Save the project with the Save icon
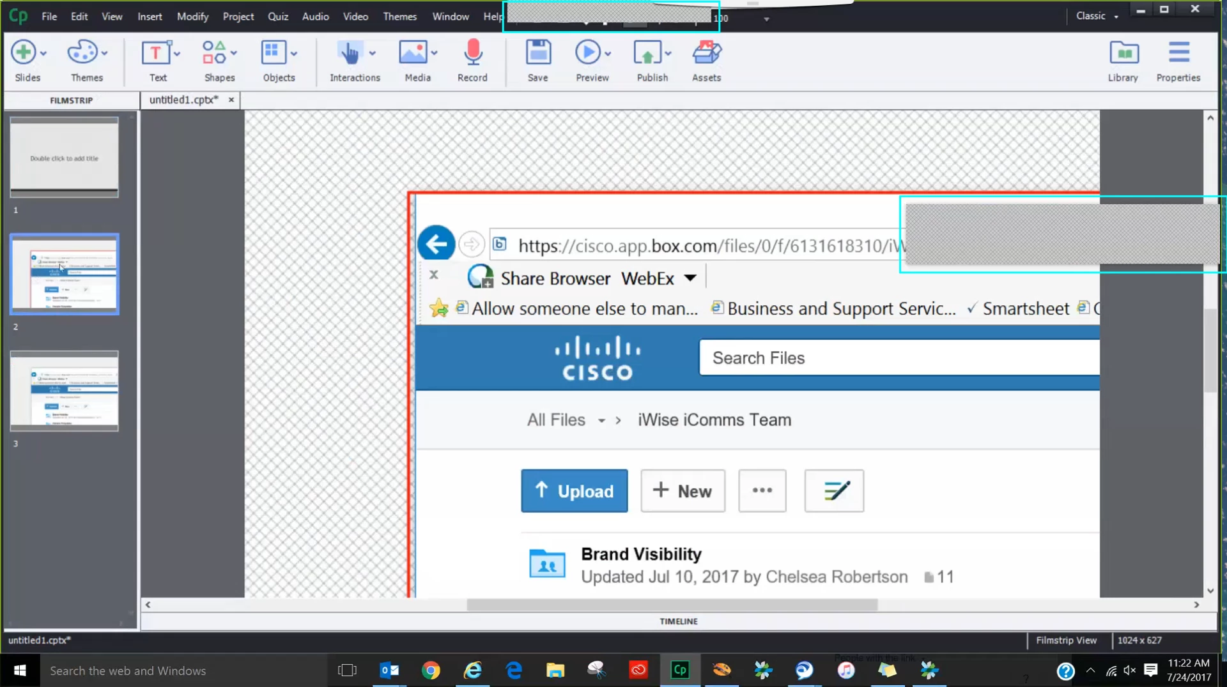 tap(538, 52)
